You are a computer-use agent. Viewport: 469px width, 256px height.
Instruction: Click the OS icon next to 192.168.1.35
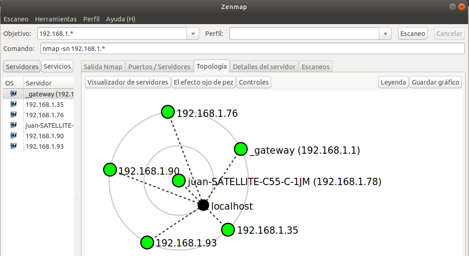14,105
